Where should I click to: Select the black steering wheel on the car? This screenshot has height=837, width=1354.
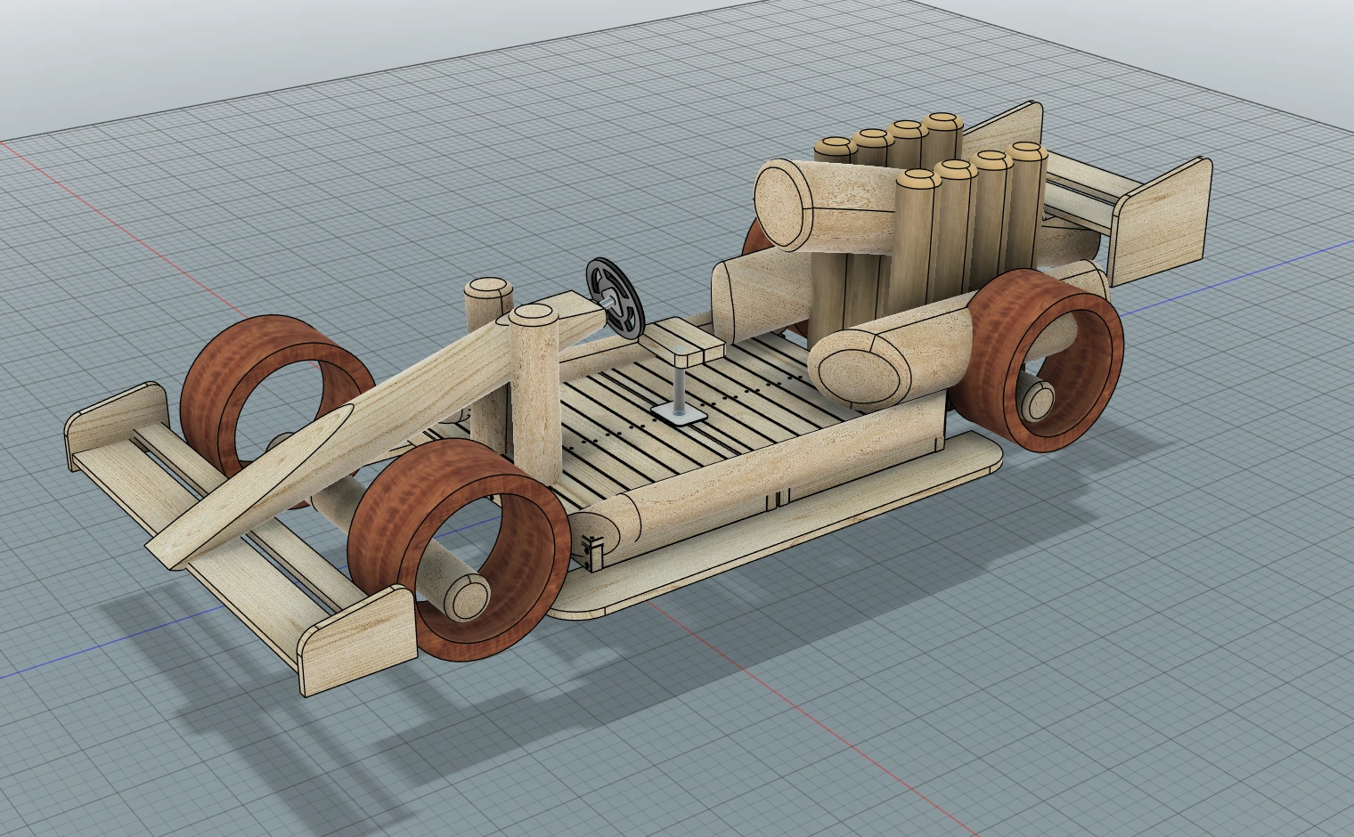[x=614, y=298]
